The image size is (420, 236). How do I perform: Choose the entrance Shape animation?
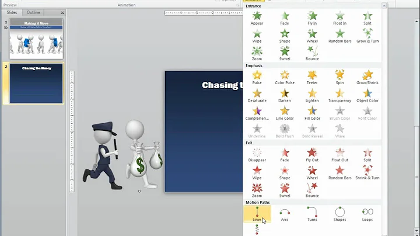[x=285, y=36]
